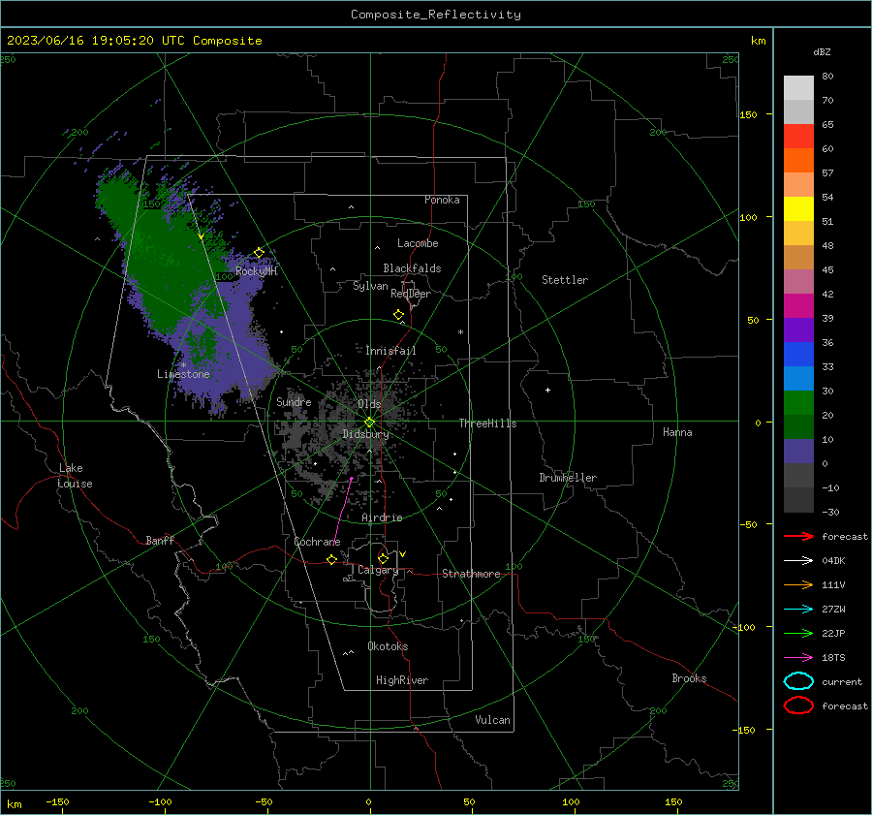Click the HighRiver town label
Viewport: 872px width, 815px height.
(402, 680)
